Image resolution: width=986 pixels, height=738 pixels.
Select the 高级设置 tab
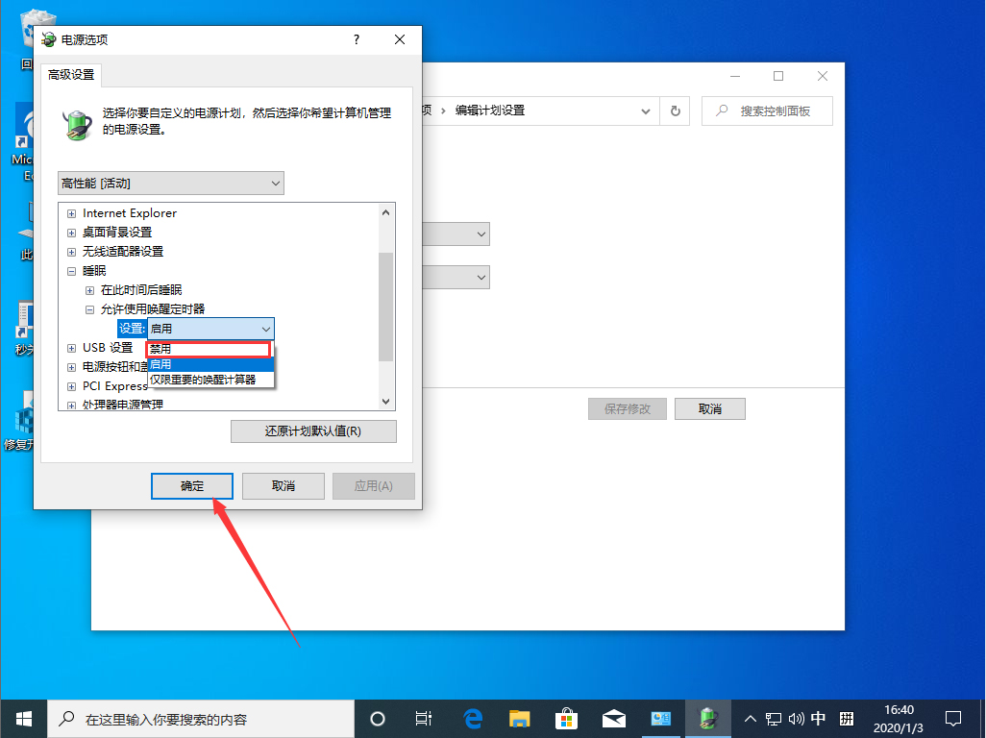pyautogui.click(x=69, y=74)
